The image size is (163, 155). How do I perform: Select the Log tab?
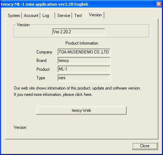(x=48, y=16)
